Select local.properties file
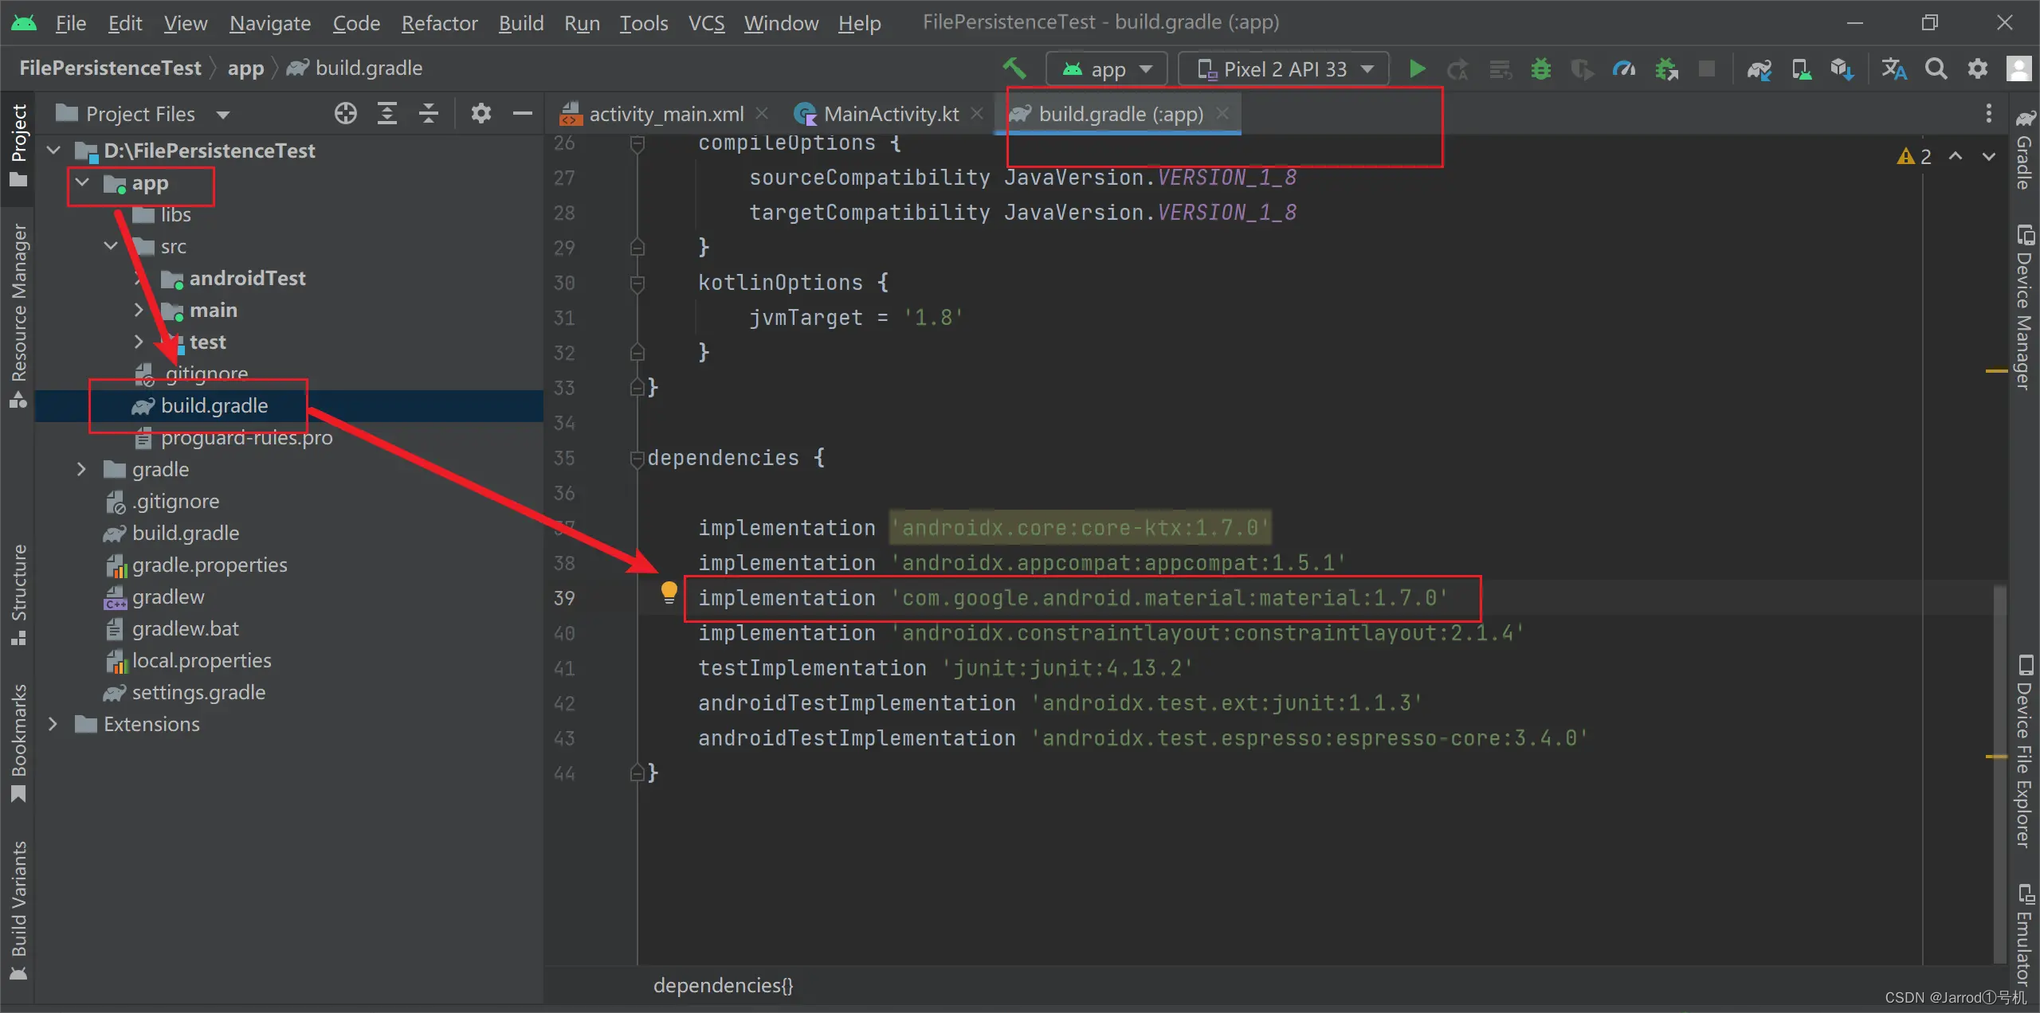The image size is (2040, 1013). click(202, 660)
